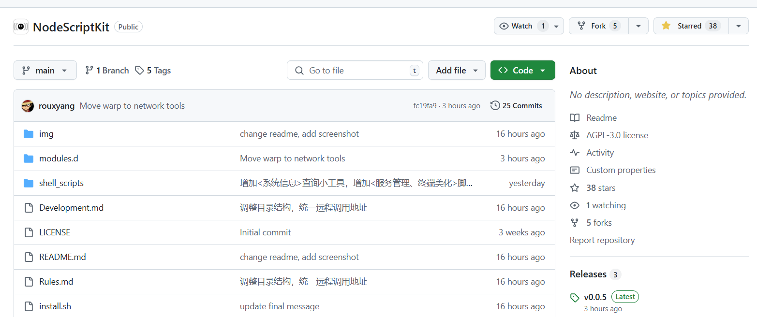Image resolution: width=757 pixels, height=317 pixels.
Task: Open the 5 forks link
Action: pos(599,223)
